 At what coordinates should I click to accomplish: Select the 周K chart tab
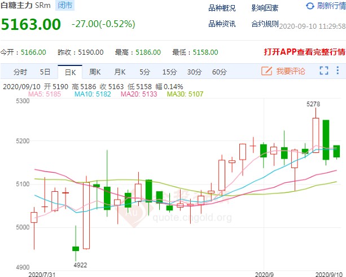[x=95, y=72]
